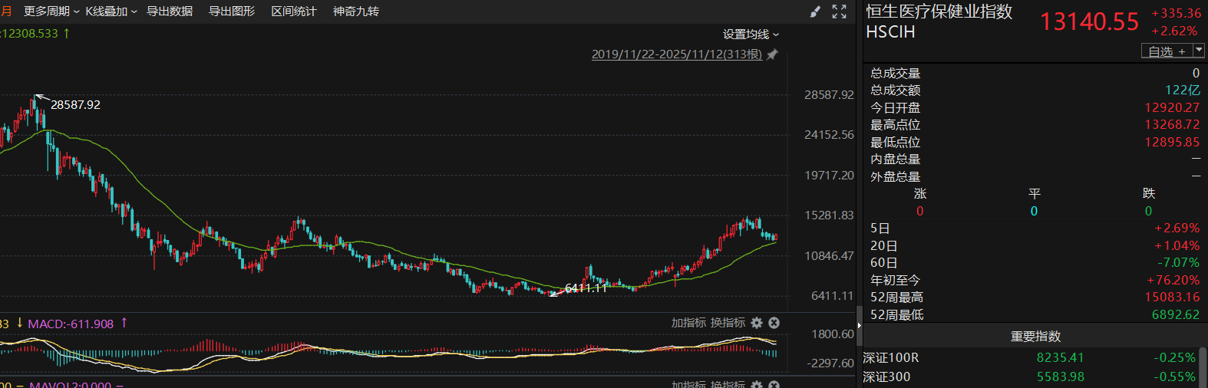Click the index name 恒生医疗保健业指数
The image size is (1208, 388).
tap(939, 12)
